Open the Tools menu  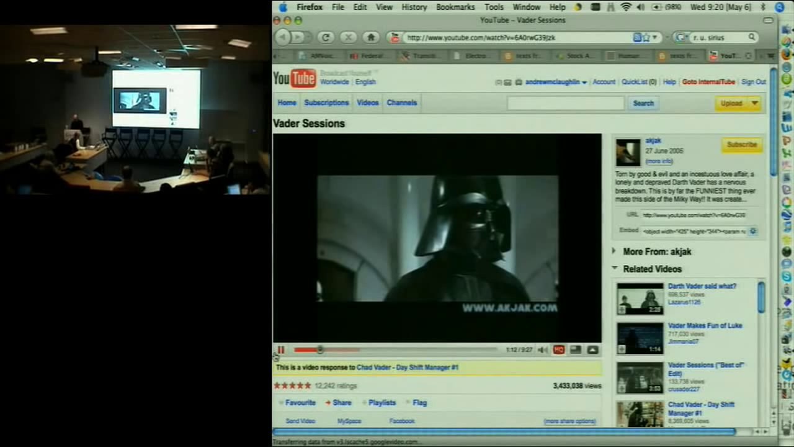coord(494,7)
